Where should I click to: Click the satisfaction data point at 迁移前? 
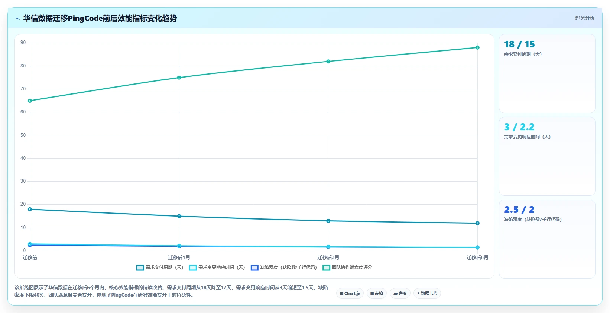point(30,101)
